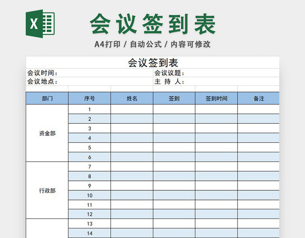Click the 姓名 cell in row 10
The image size is (305, 238).
(x=132, y=195)
